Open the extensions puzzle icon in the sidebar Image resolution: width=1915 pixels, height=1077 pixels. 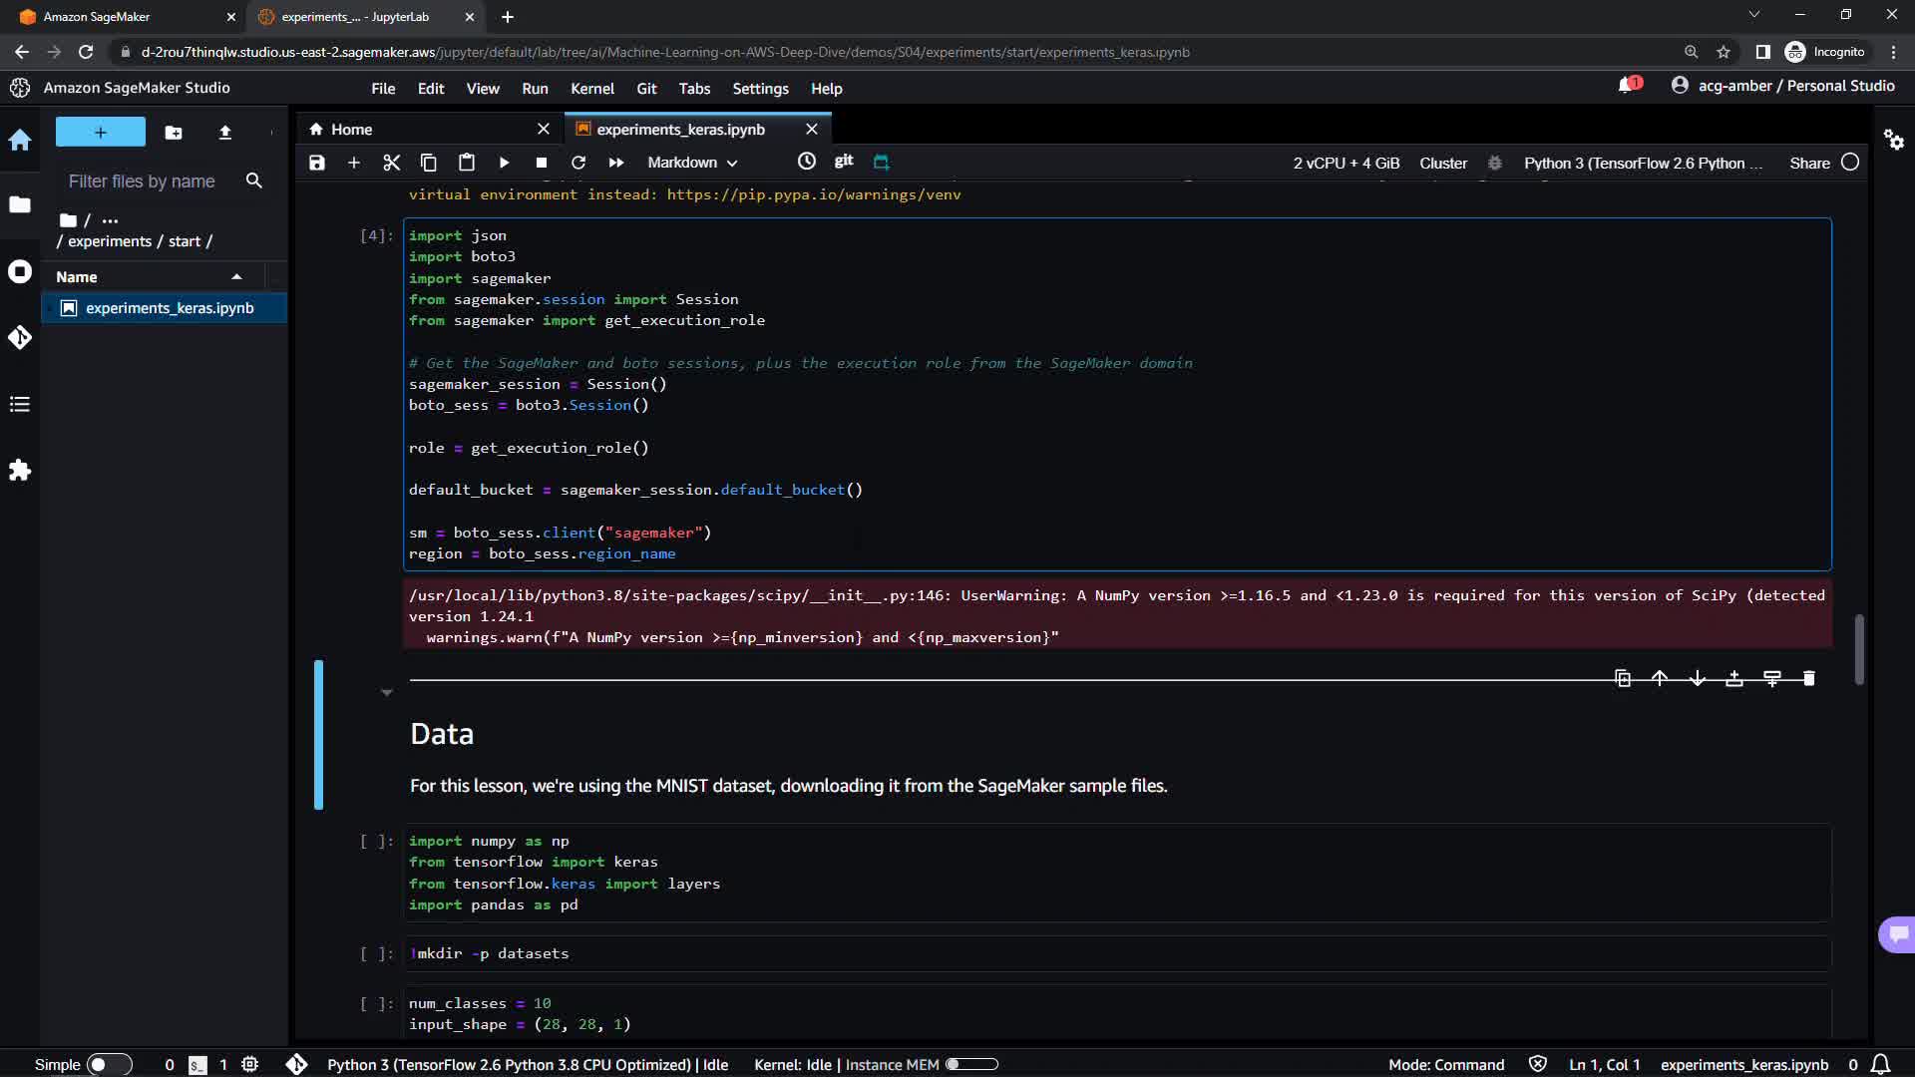coord(20,471)
